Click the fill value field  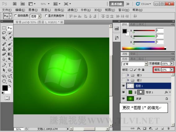point(166,70)
